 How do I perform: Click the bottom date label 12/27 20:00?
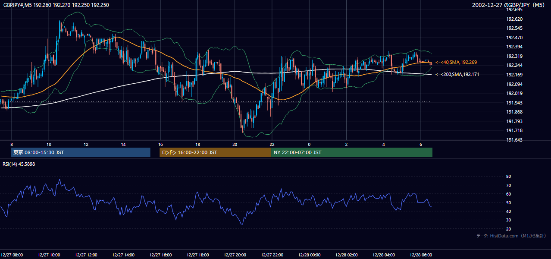235,255
